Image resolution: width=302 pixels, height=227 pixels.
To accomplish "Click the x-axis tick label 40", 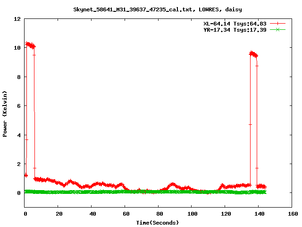I will [92, 214].
